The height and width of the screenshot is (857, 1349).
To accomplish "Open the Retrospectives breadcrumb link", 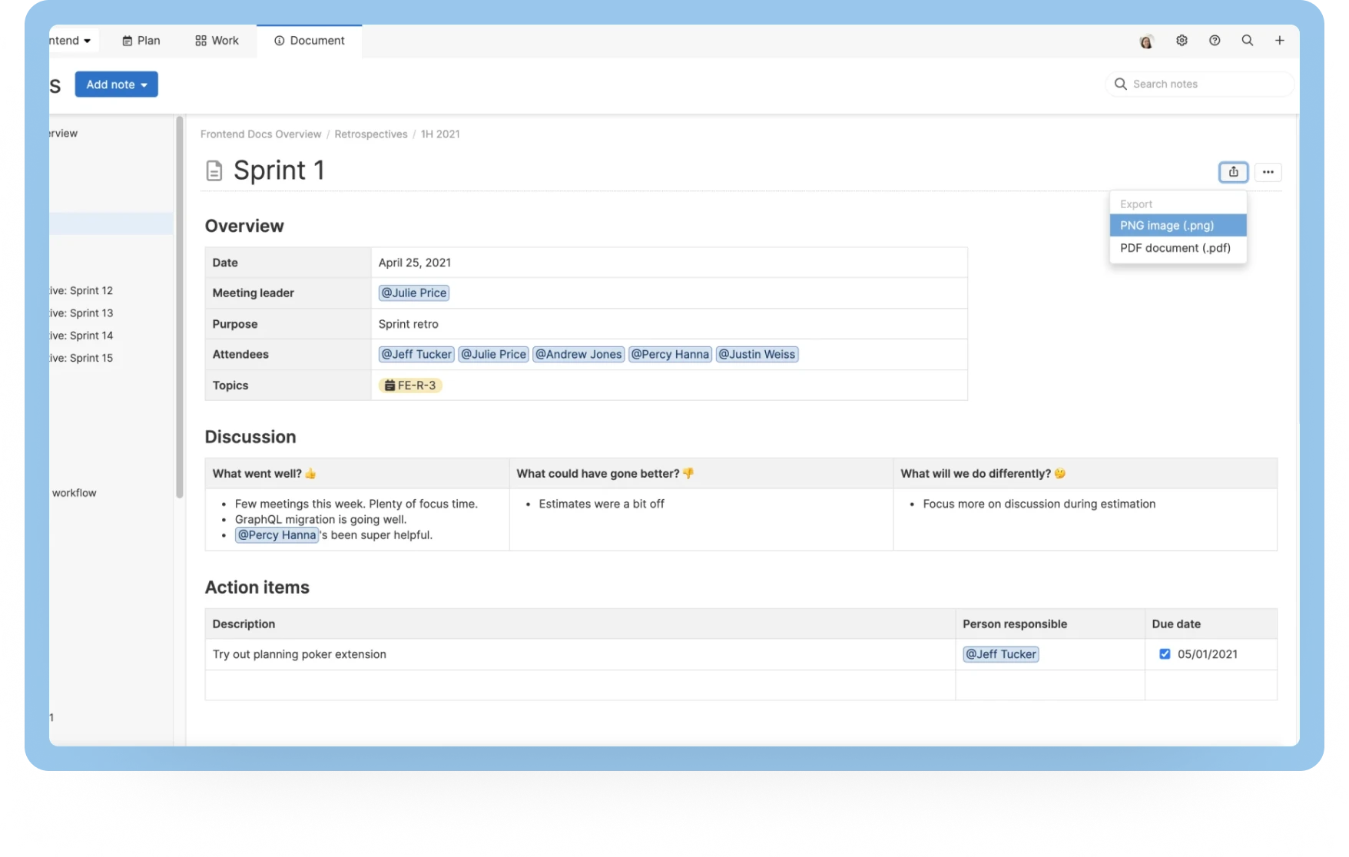I will pyautogui.click(x=371, y=134).
